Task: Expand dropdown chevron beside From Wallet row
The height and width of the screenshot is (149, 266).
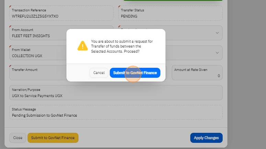Action: (x=217, y=53)
